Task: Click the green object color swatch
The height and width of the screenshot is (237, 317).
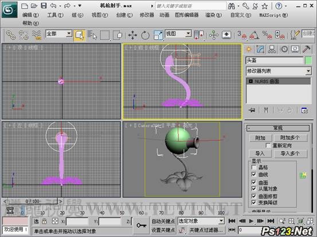Action: (308, 61)
